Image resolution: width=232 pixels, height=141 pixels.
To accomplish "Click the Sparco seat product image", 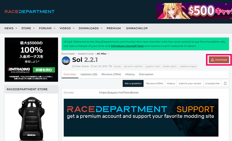I will point(31,119).
